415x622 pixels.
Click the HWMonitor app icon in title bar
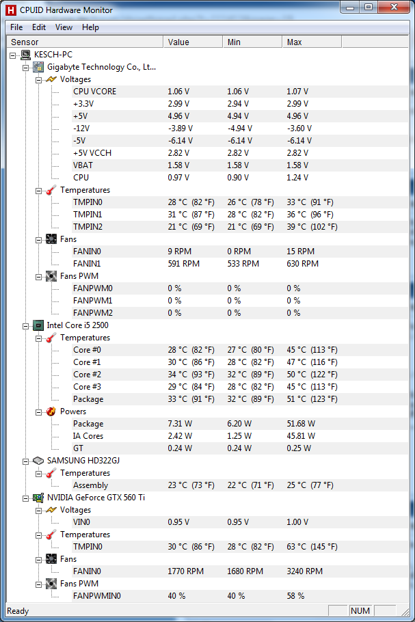pos(11,10)
